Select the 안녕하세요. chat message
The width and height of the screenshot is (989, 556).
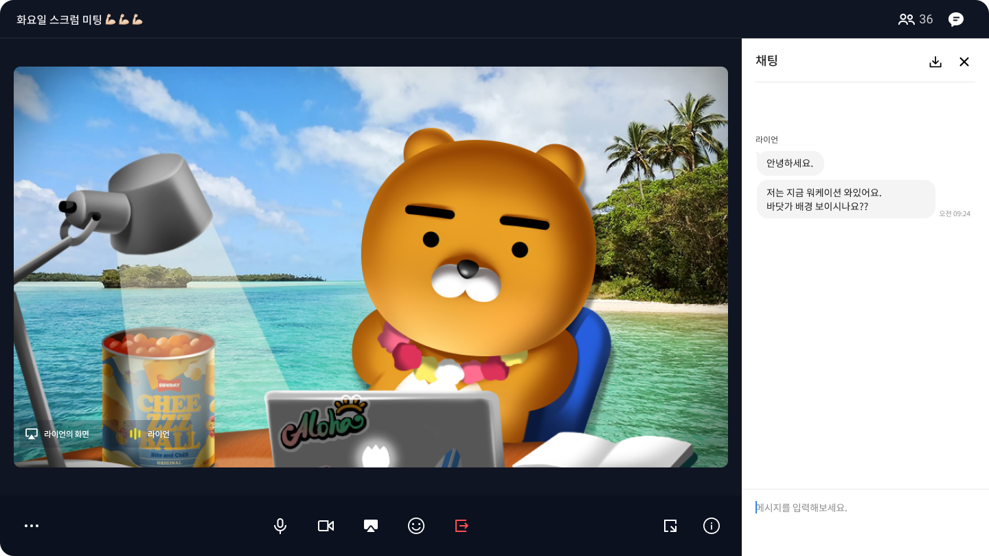[790, 163]
